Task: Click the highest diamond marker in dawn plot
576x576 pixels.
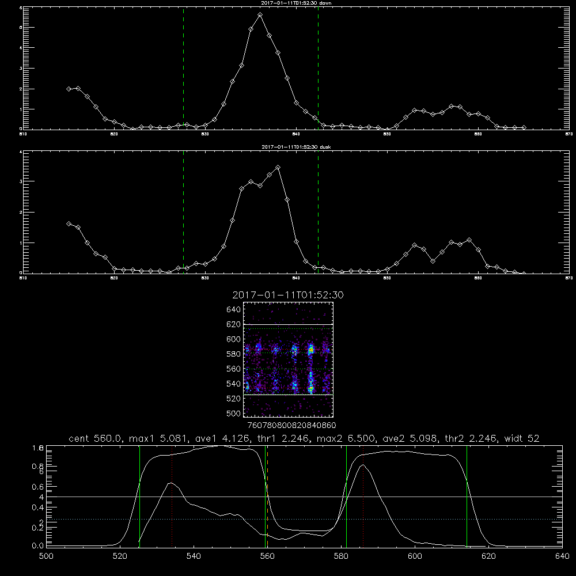Action: point(260,15)
